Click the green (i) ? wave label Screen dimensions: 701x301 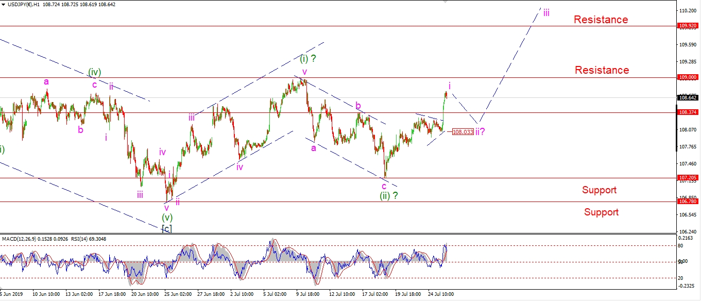tap(308, 59)
